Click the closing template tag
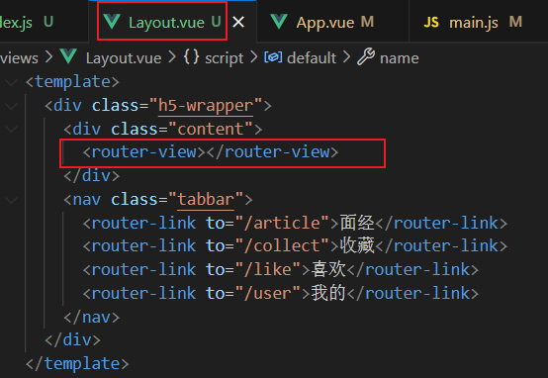Viewport: 548px width, 378px height. pos(77,364)
